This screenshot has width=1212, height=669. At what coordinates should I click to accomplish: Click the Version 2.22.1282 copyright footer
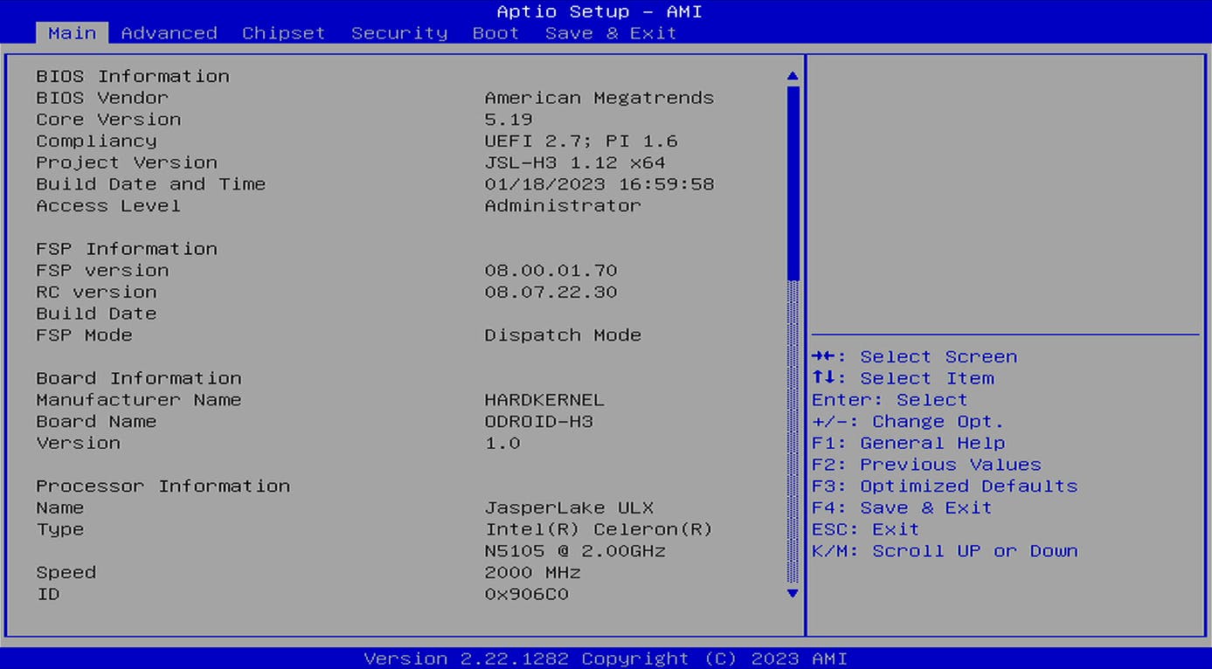click(x=606, y=659)
